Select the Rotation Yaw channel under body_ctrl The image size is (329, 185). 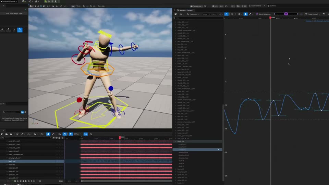coord(183,158)
